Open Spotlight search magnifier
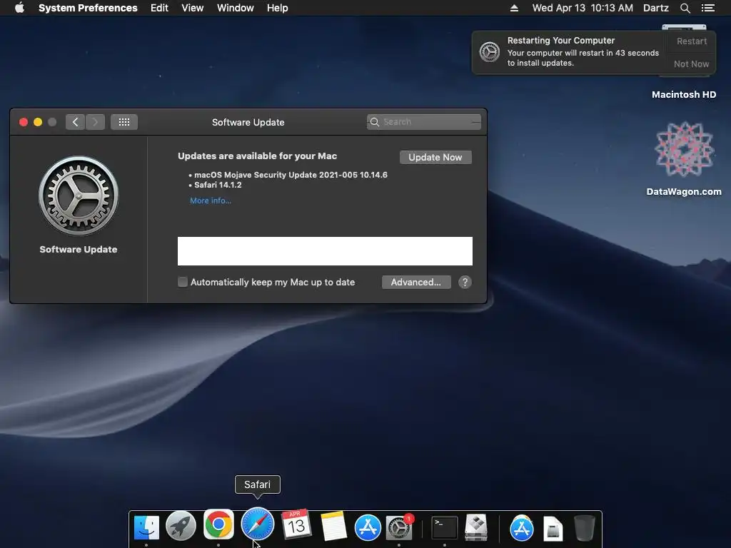Viewport: 731px width, 548px height. 685,8
